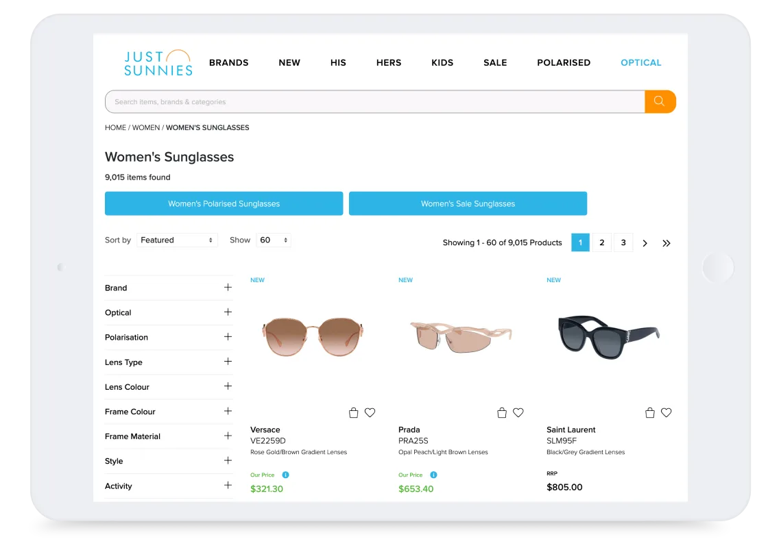Open Our Price info icon for Versace
781x550 pixels.
[x=285, y=475]
